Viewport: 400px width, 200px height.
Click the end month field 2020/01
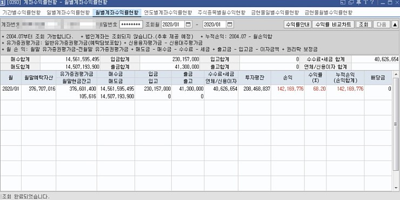tap(215, 24)
